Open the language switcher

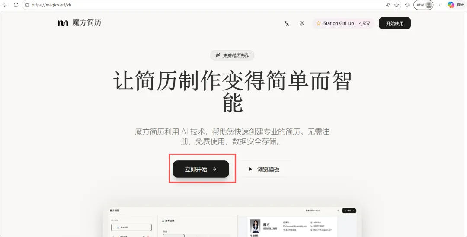287,23
